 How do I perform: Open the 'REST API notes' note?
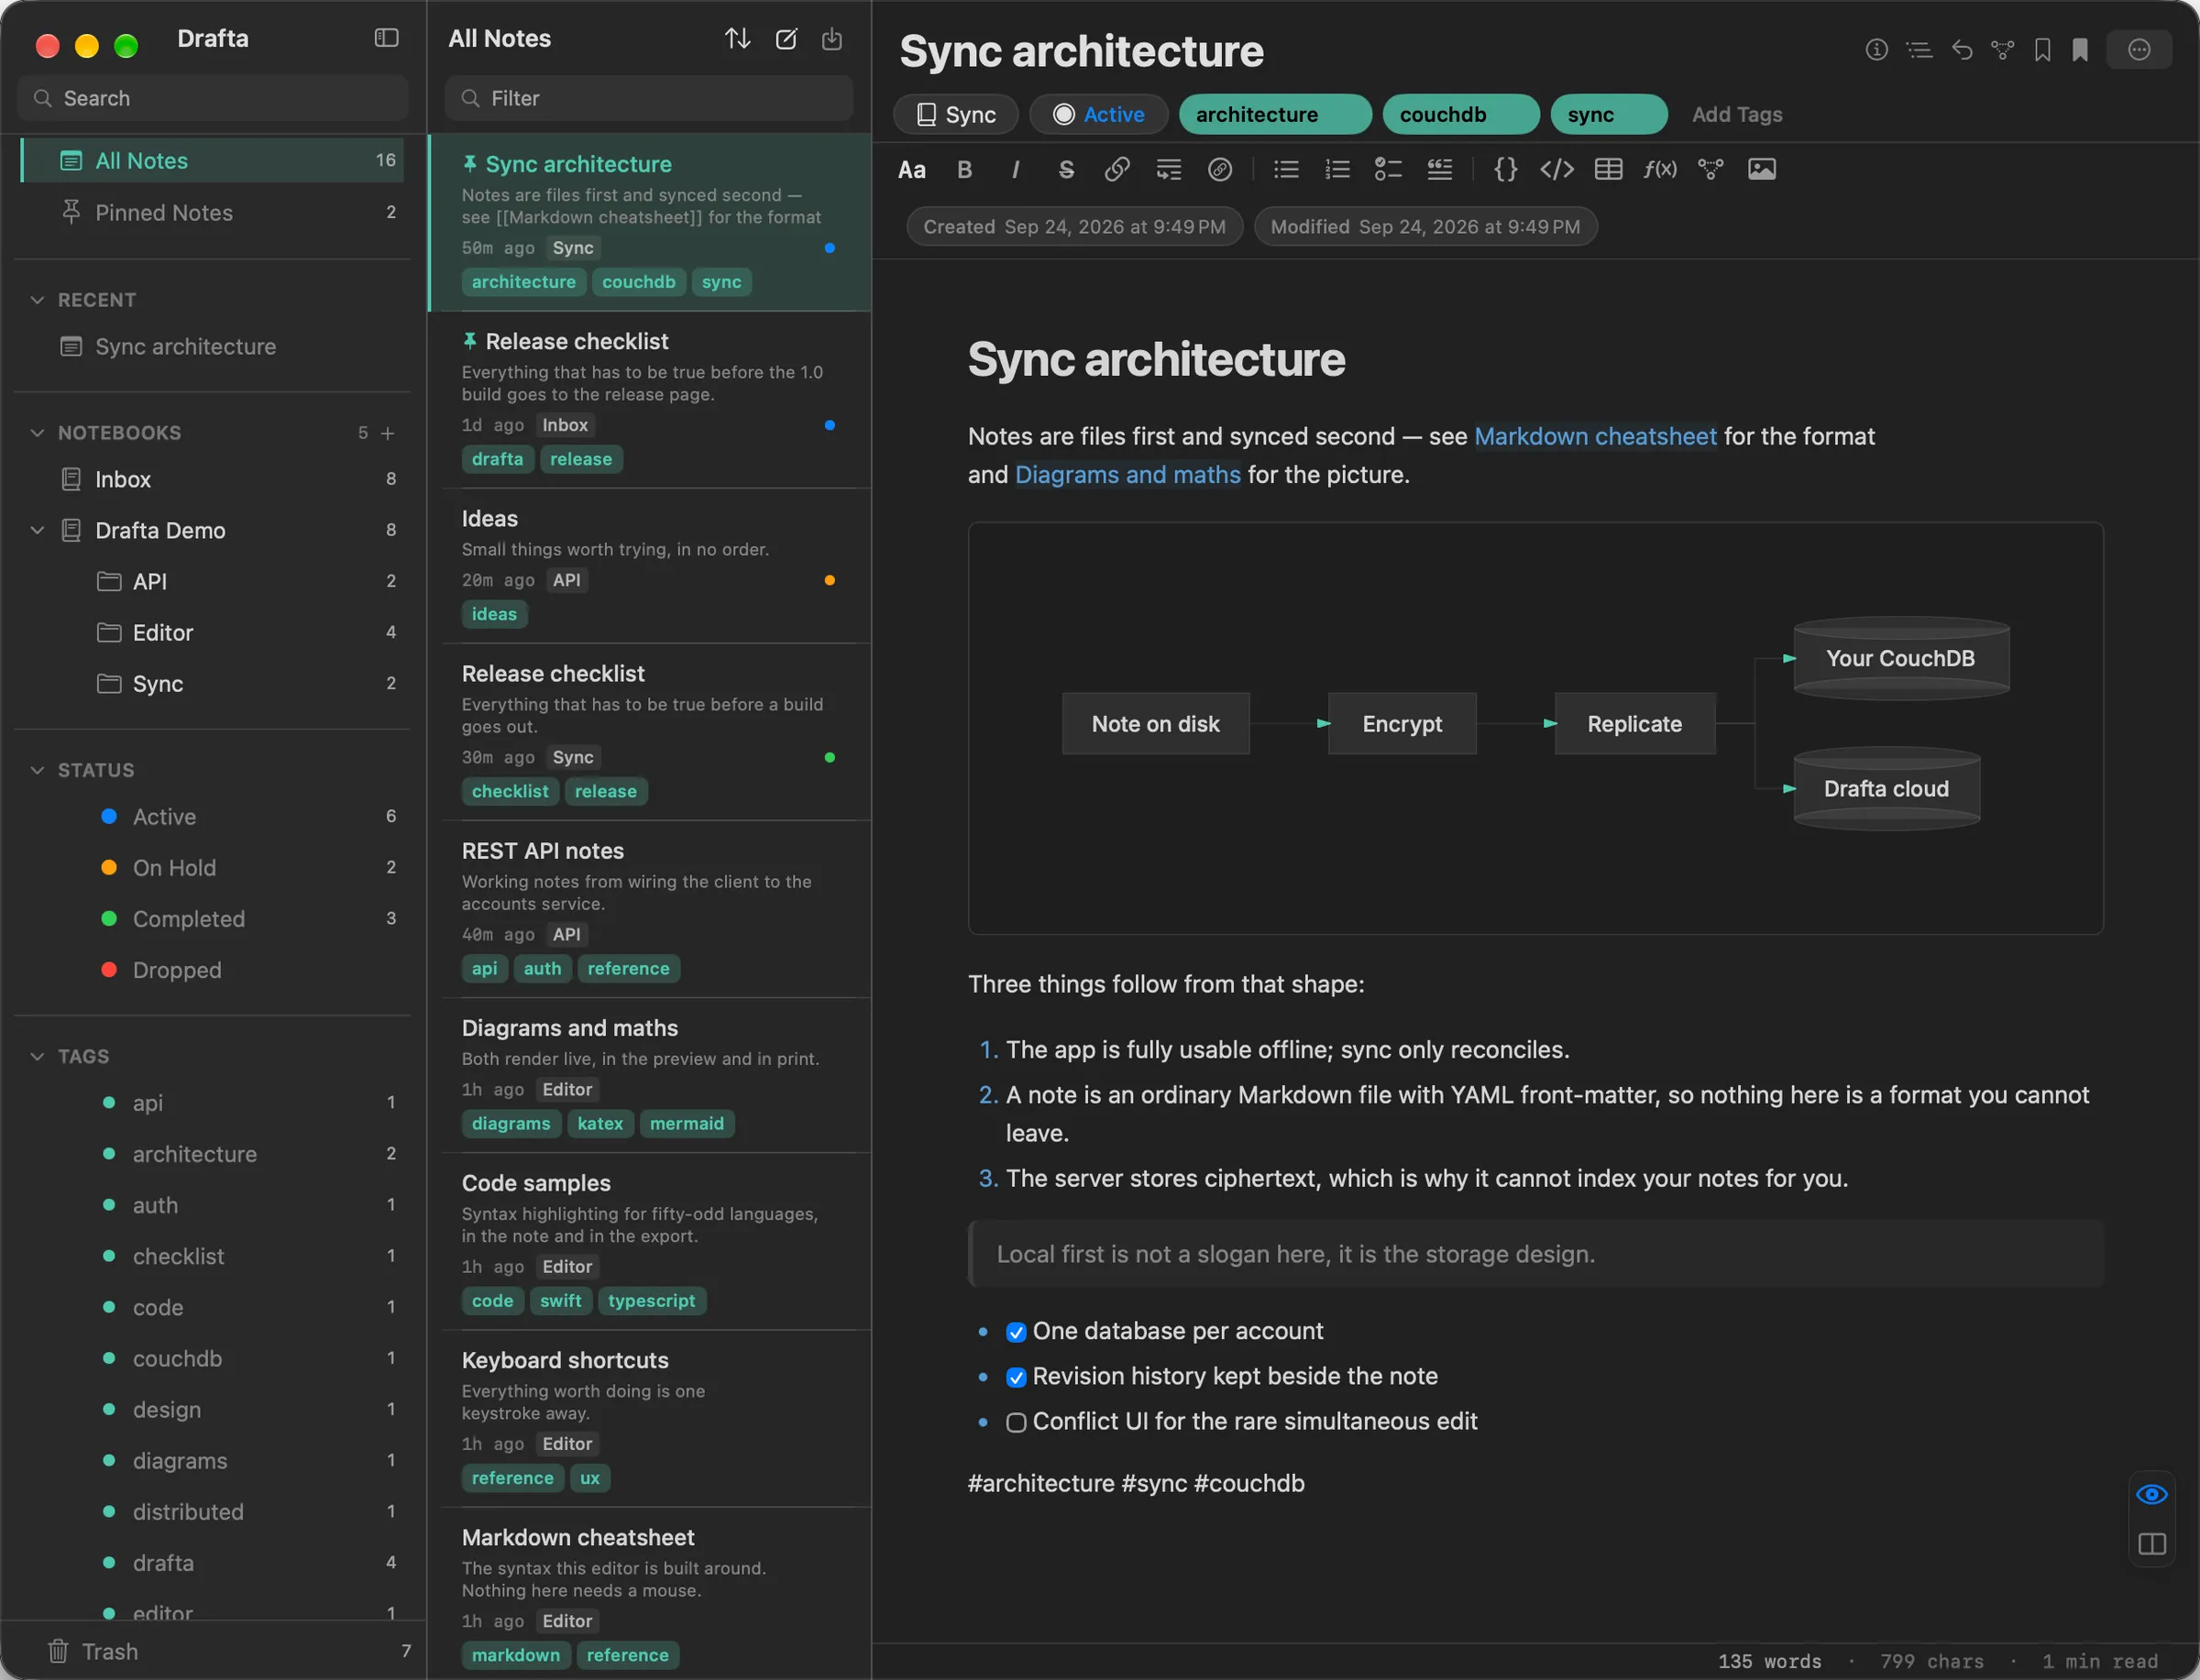tap(650, 909)
